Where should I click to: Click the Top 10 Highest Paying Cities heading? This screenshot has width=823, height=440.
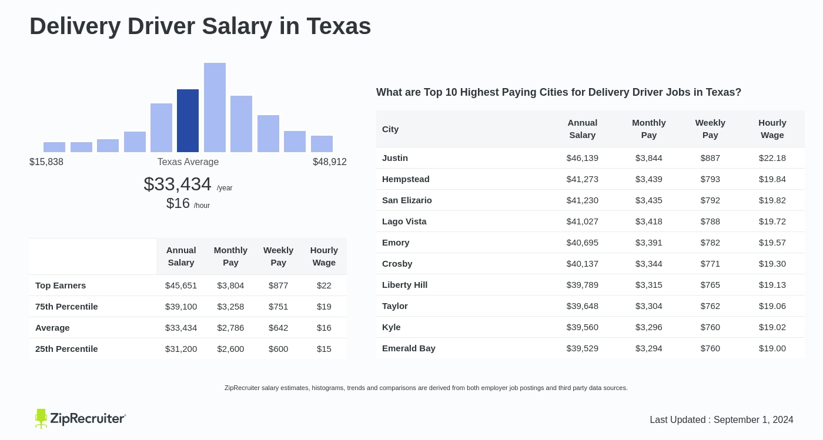(x=558, y=92)
